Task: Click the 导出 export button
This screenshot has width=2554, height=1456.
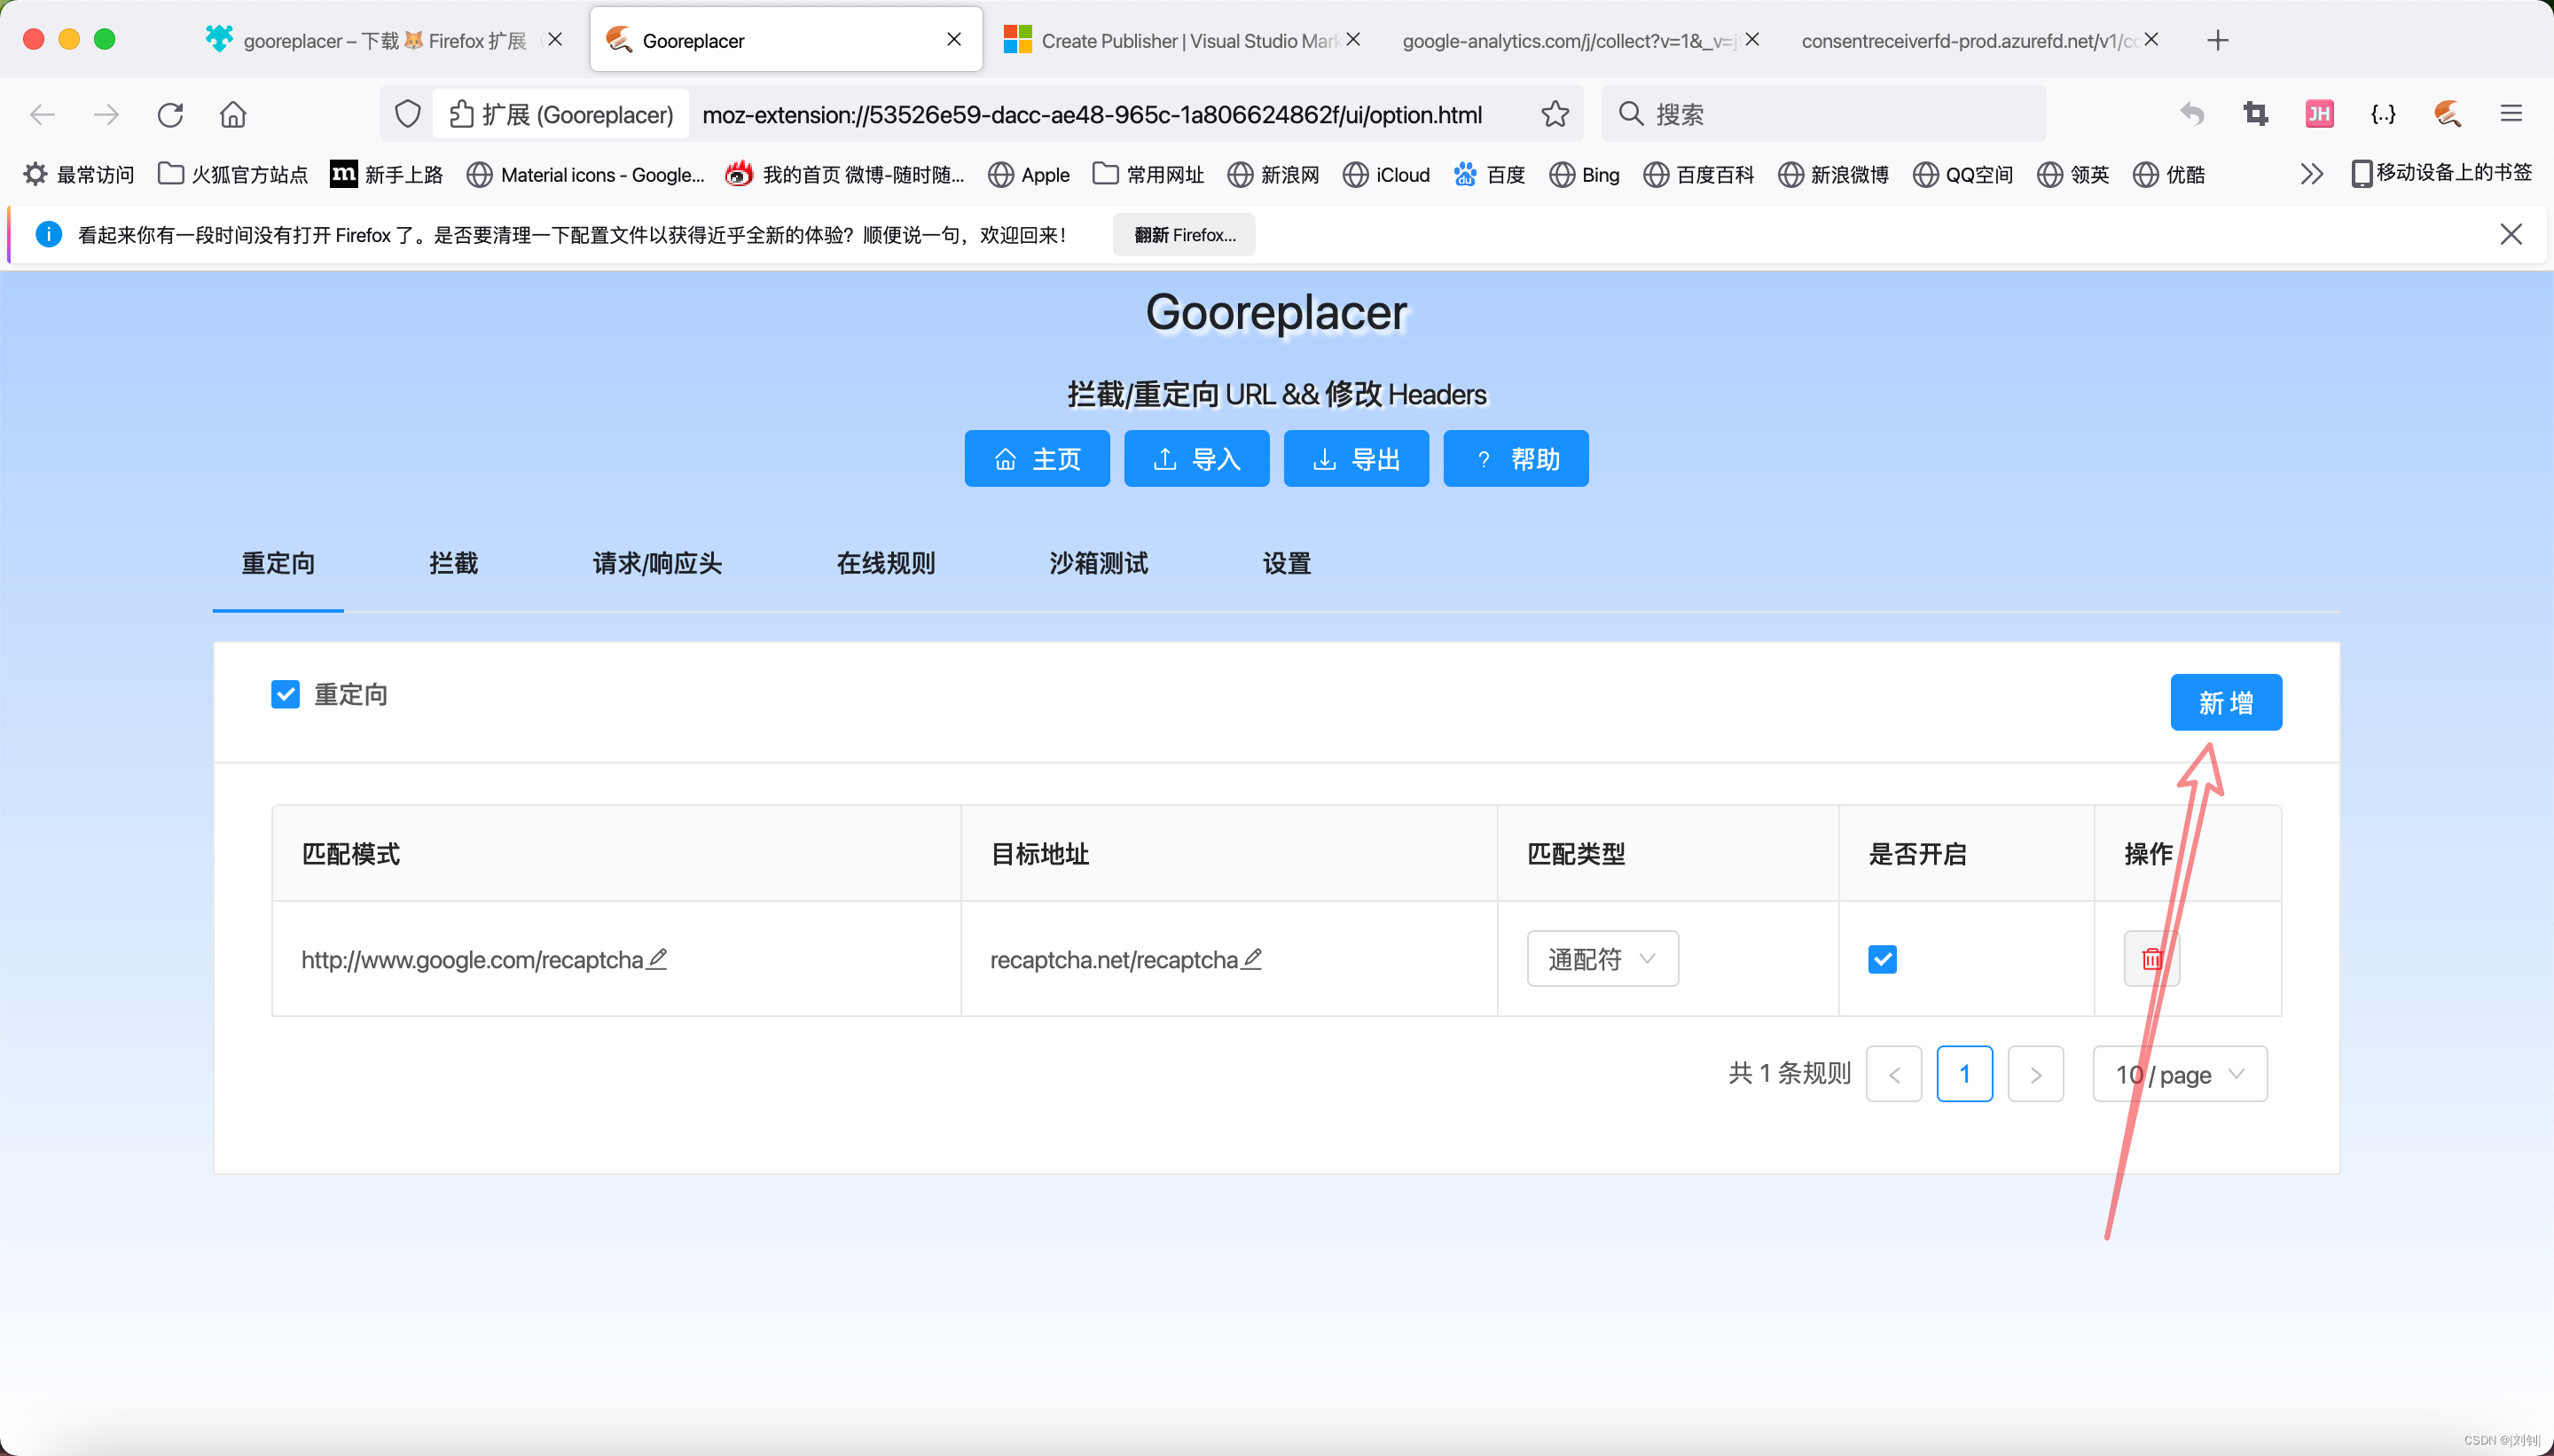Action: pyautogui.click(x=1356, y=459)
